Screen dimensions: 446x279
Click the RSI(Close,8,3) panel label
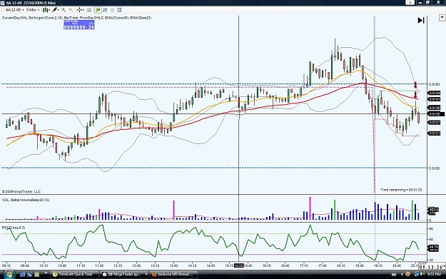14,228
